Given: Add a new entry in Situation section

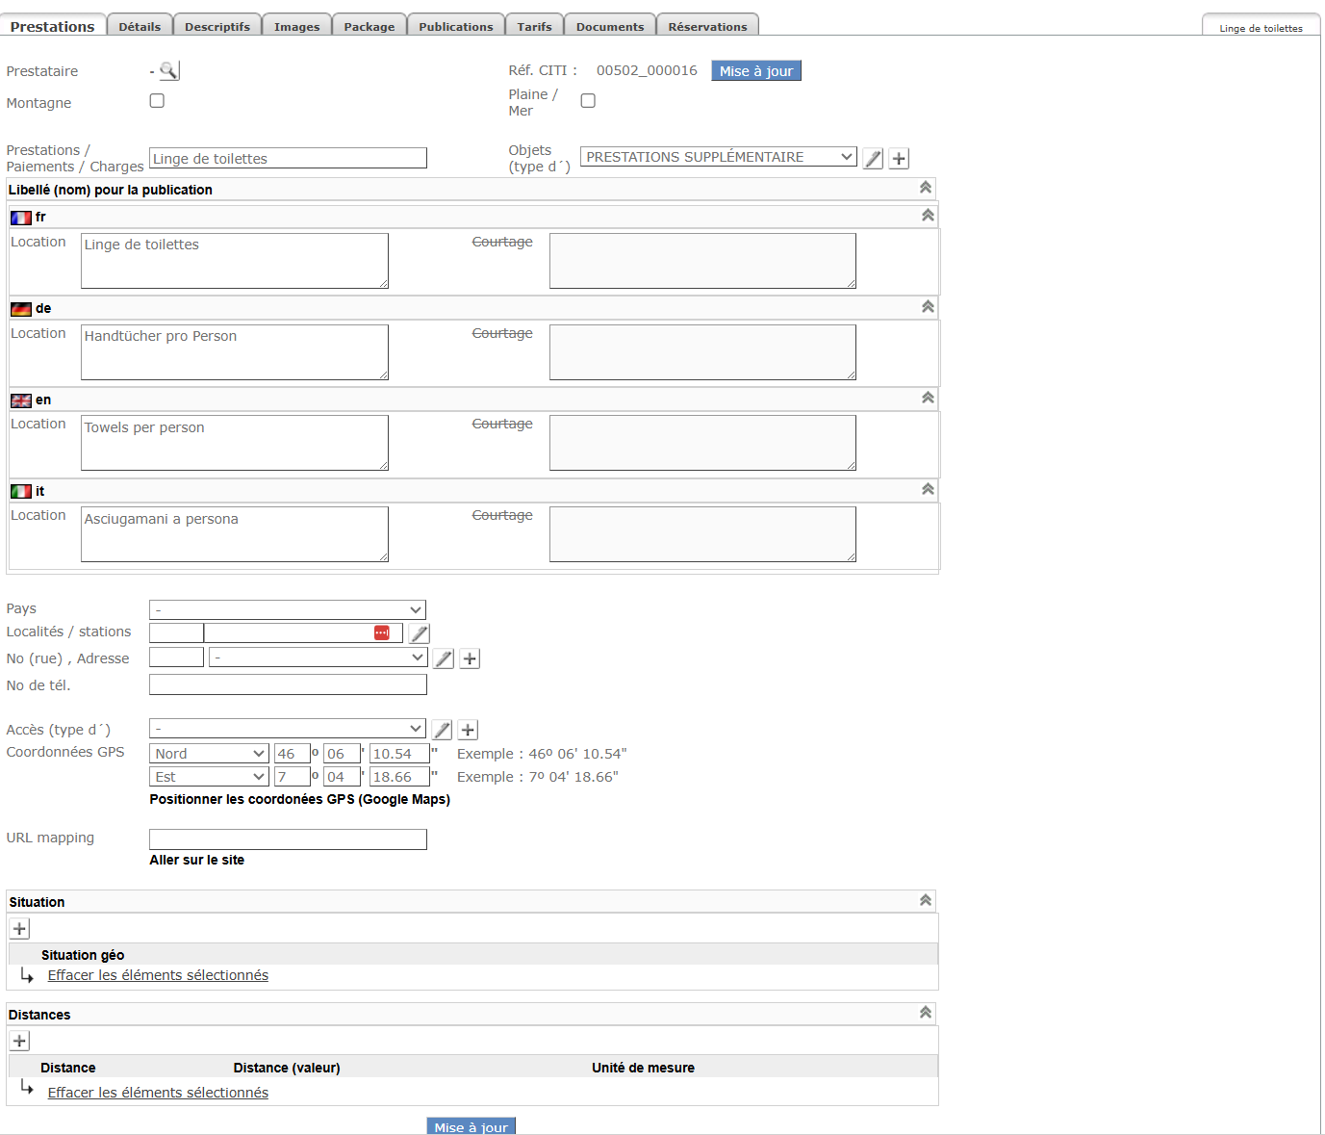Looking at the screenshot, I should tap(19, 929).
